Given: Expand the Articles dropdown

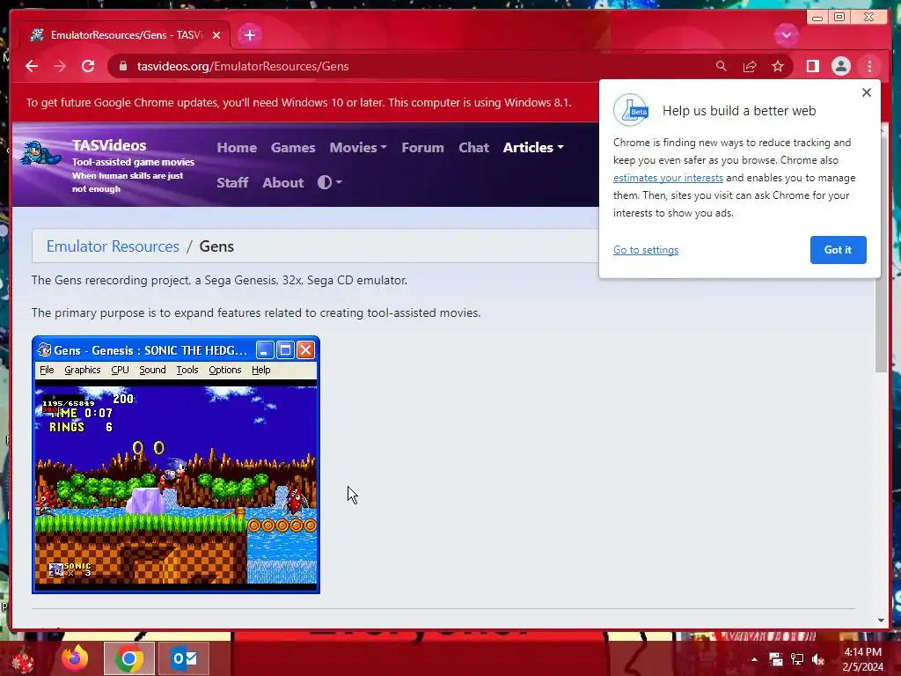Looking at the screenshot, I should pyautogui.click(x=533, y=148).
